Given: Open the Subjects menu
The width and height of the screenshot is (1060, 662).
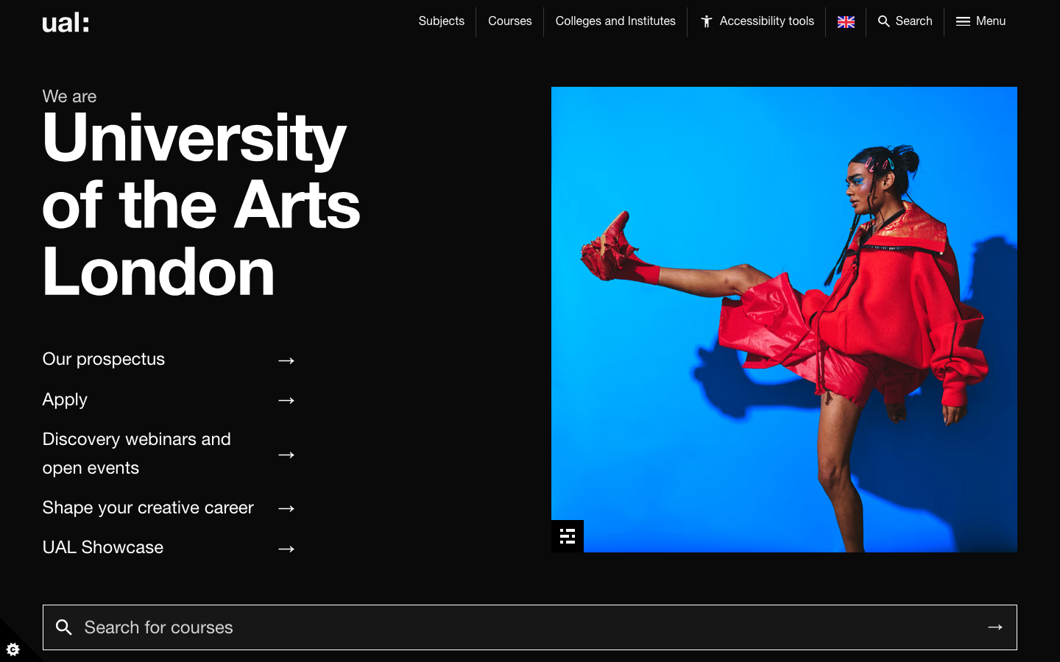Looking at the screenshot, I should (441, 21).
